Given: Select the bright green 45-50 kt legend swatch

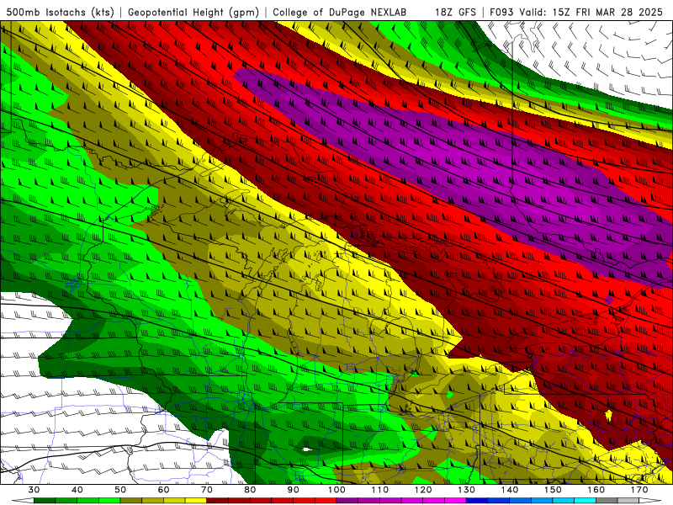Looking at the screenshot, I should 109,501.
